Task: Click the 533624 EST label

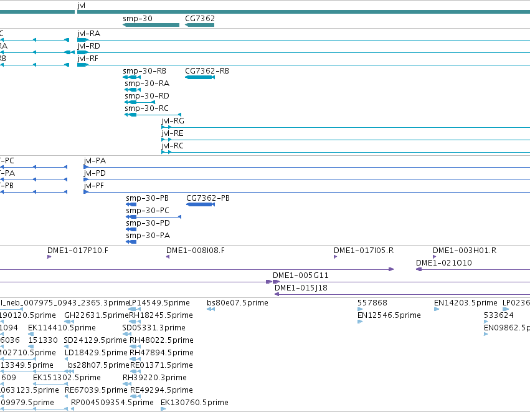Action: coord(499,315)
